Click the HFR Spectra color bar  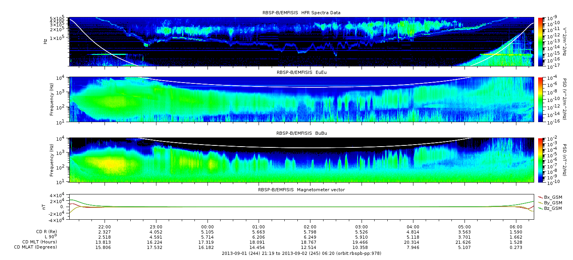click(x=541, y=41)
